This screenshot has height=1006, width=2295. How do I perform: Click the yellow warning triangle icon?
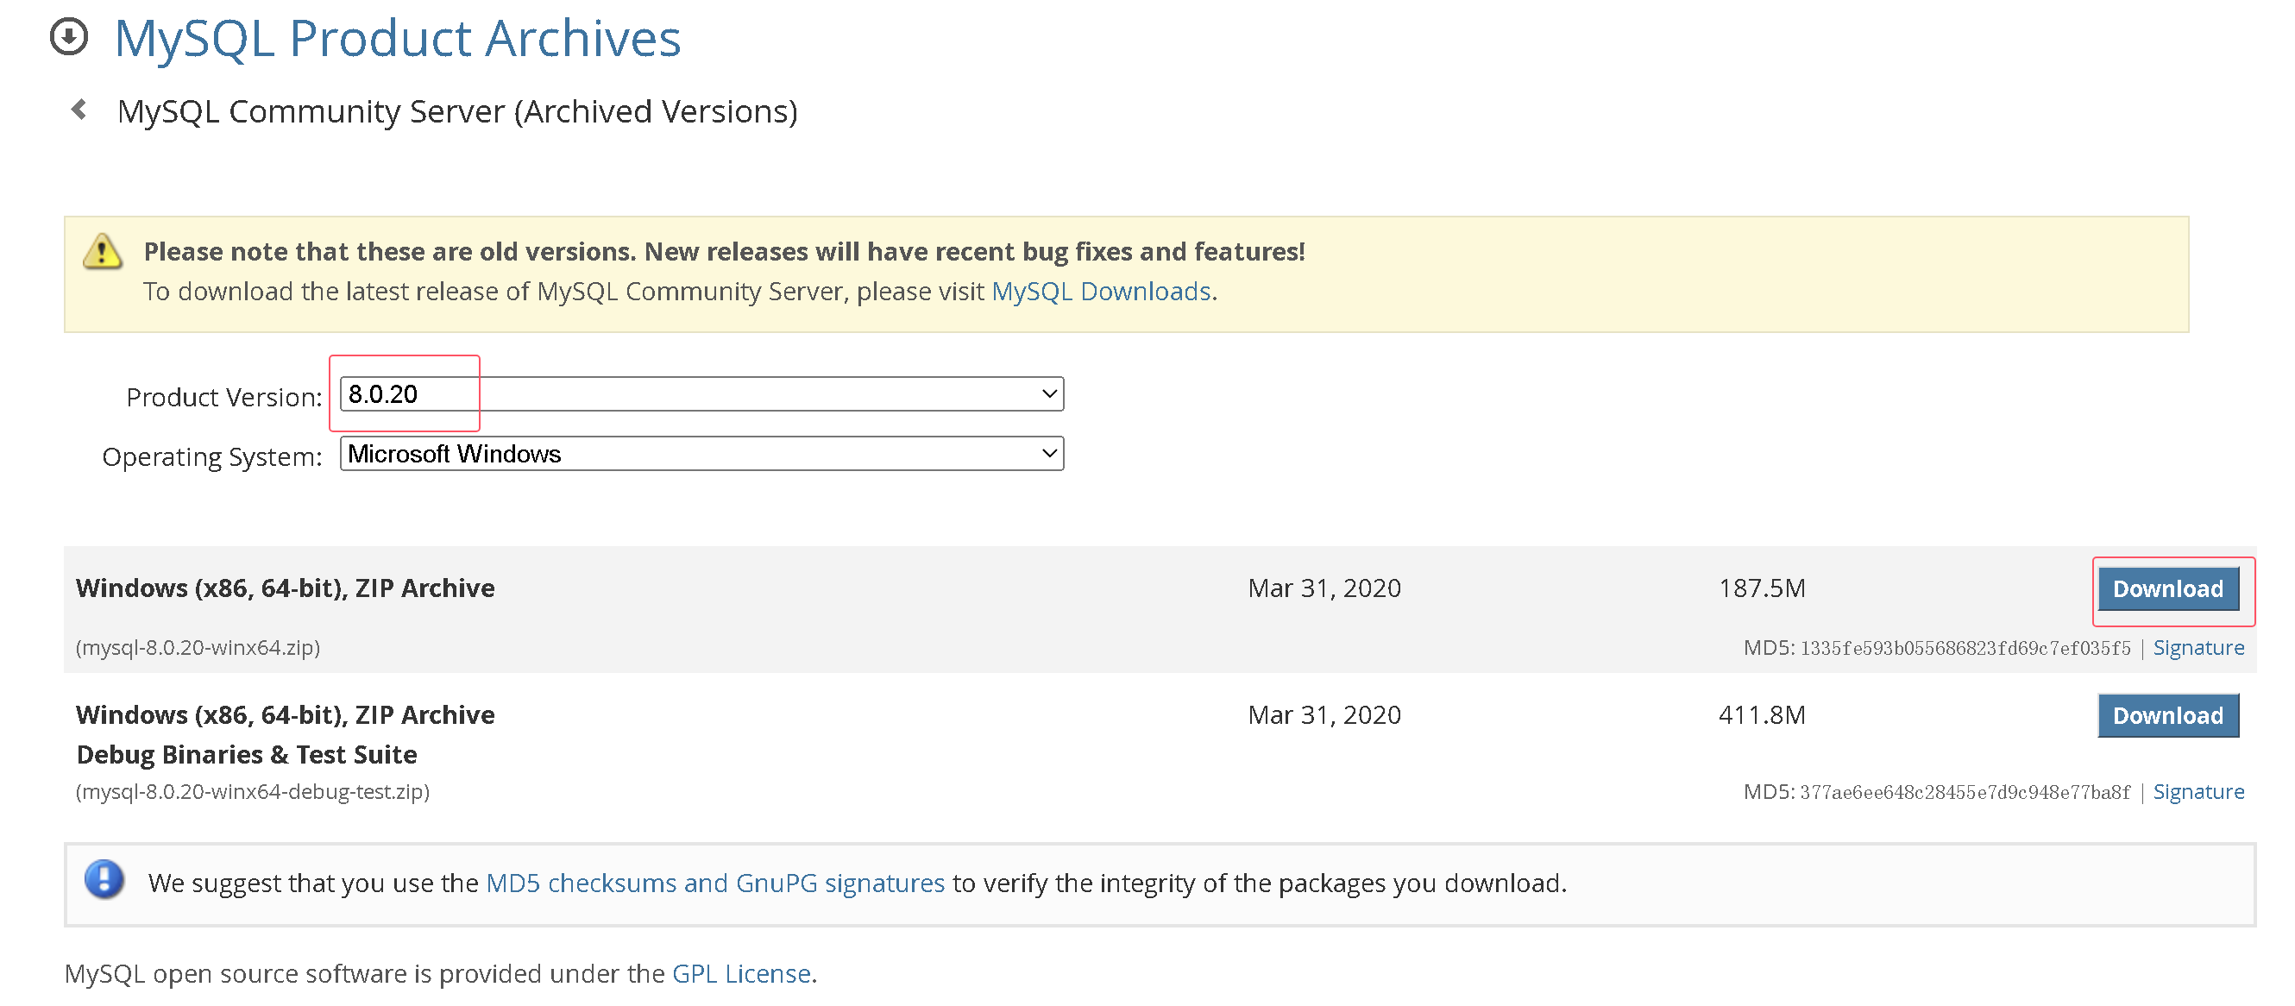click(x=103, y=251)
